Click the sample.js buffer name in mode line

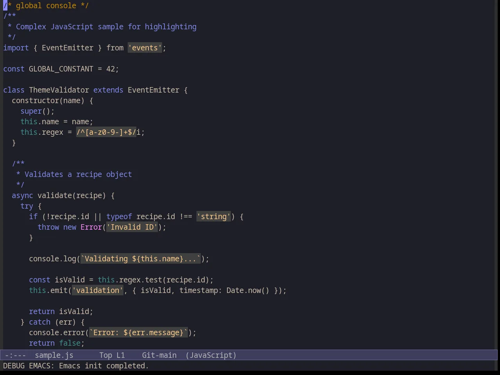(x=54, y=355)
